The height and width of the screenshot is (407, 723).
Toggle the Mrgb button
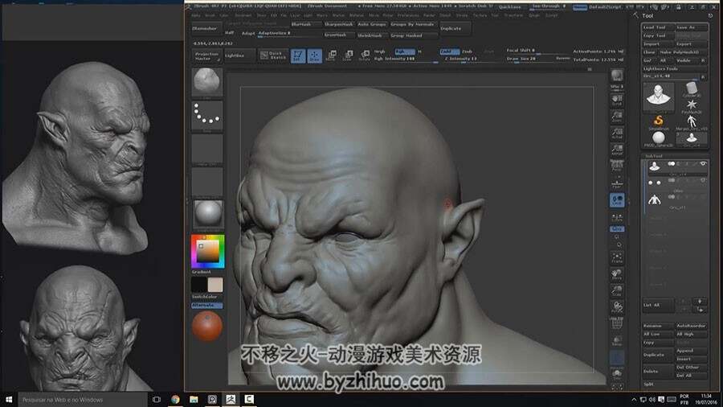380,51
